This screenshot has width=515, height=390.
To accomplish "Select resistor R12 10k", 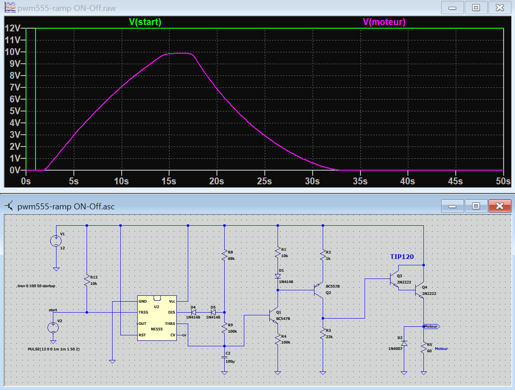I will click(x=87, y=280).
